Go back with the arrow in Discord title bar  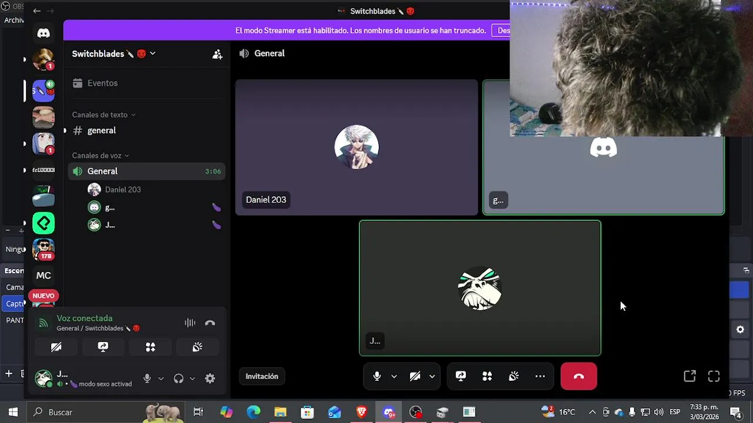click(36, 11)
